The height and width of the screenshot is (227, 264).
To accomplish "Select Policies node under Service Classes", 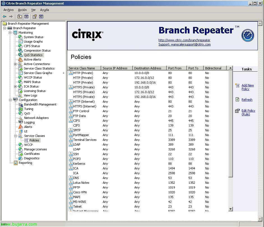I will coord(34,140).
